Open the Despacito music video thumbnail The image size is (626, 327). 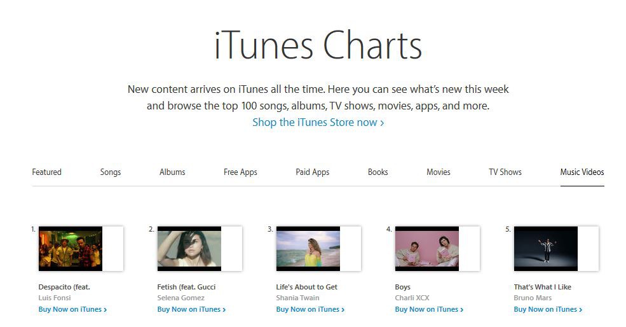pyautogui.click(x=71, y=249)
